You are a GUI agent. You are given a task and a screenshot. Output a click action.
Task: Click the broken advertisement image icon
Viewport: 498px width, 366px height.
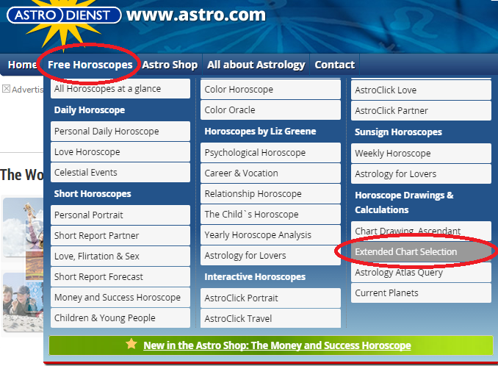point(6,89)
